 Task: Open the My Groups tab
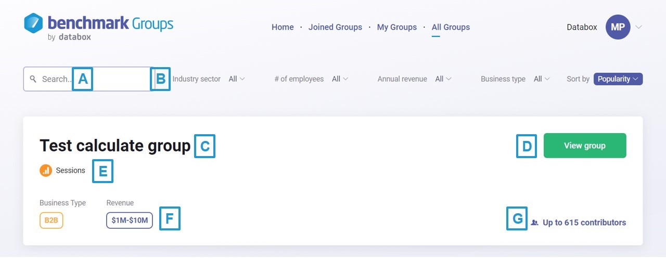pos(396,27)
